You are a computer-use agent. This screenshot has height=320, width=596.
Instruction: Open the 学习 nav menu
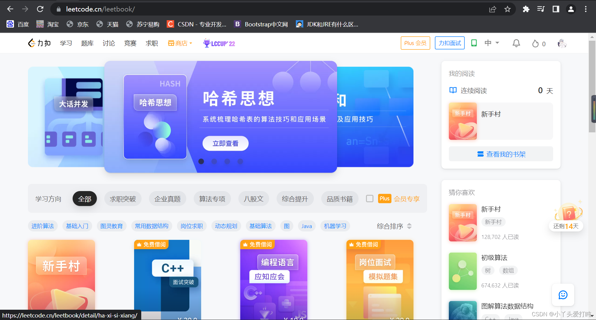point(66,43)
